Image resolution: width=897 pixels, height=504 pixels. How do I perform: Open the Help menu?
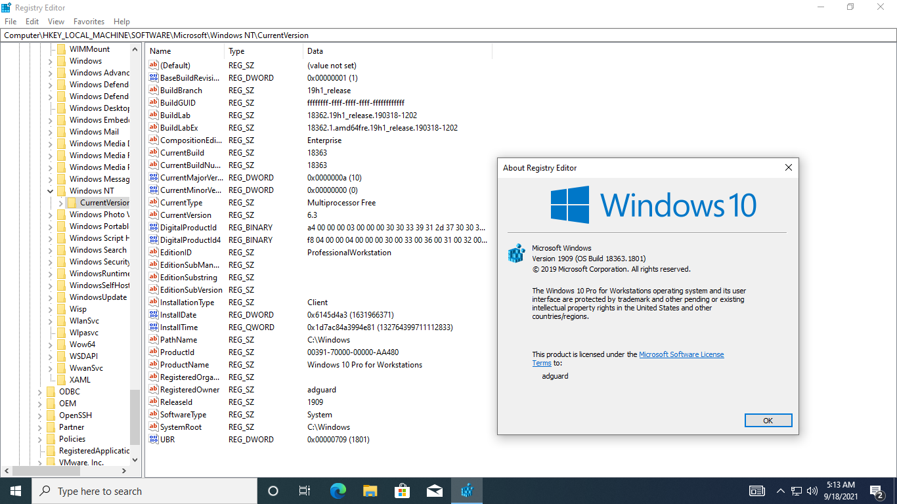click(x=121, y=22)
